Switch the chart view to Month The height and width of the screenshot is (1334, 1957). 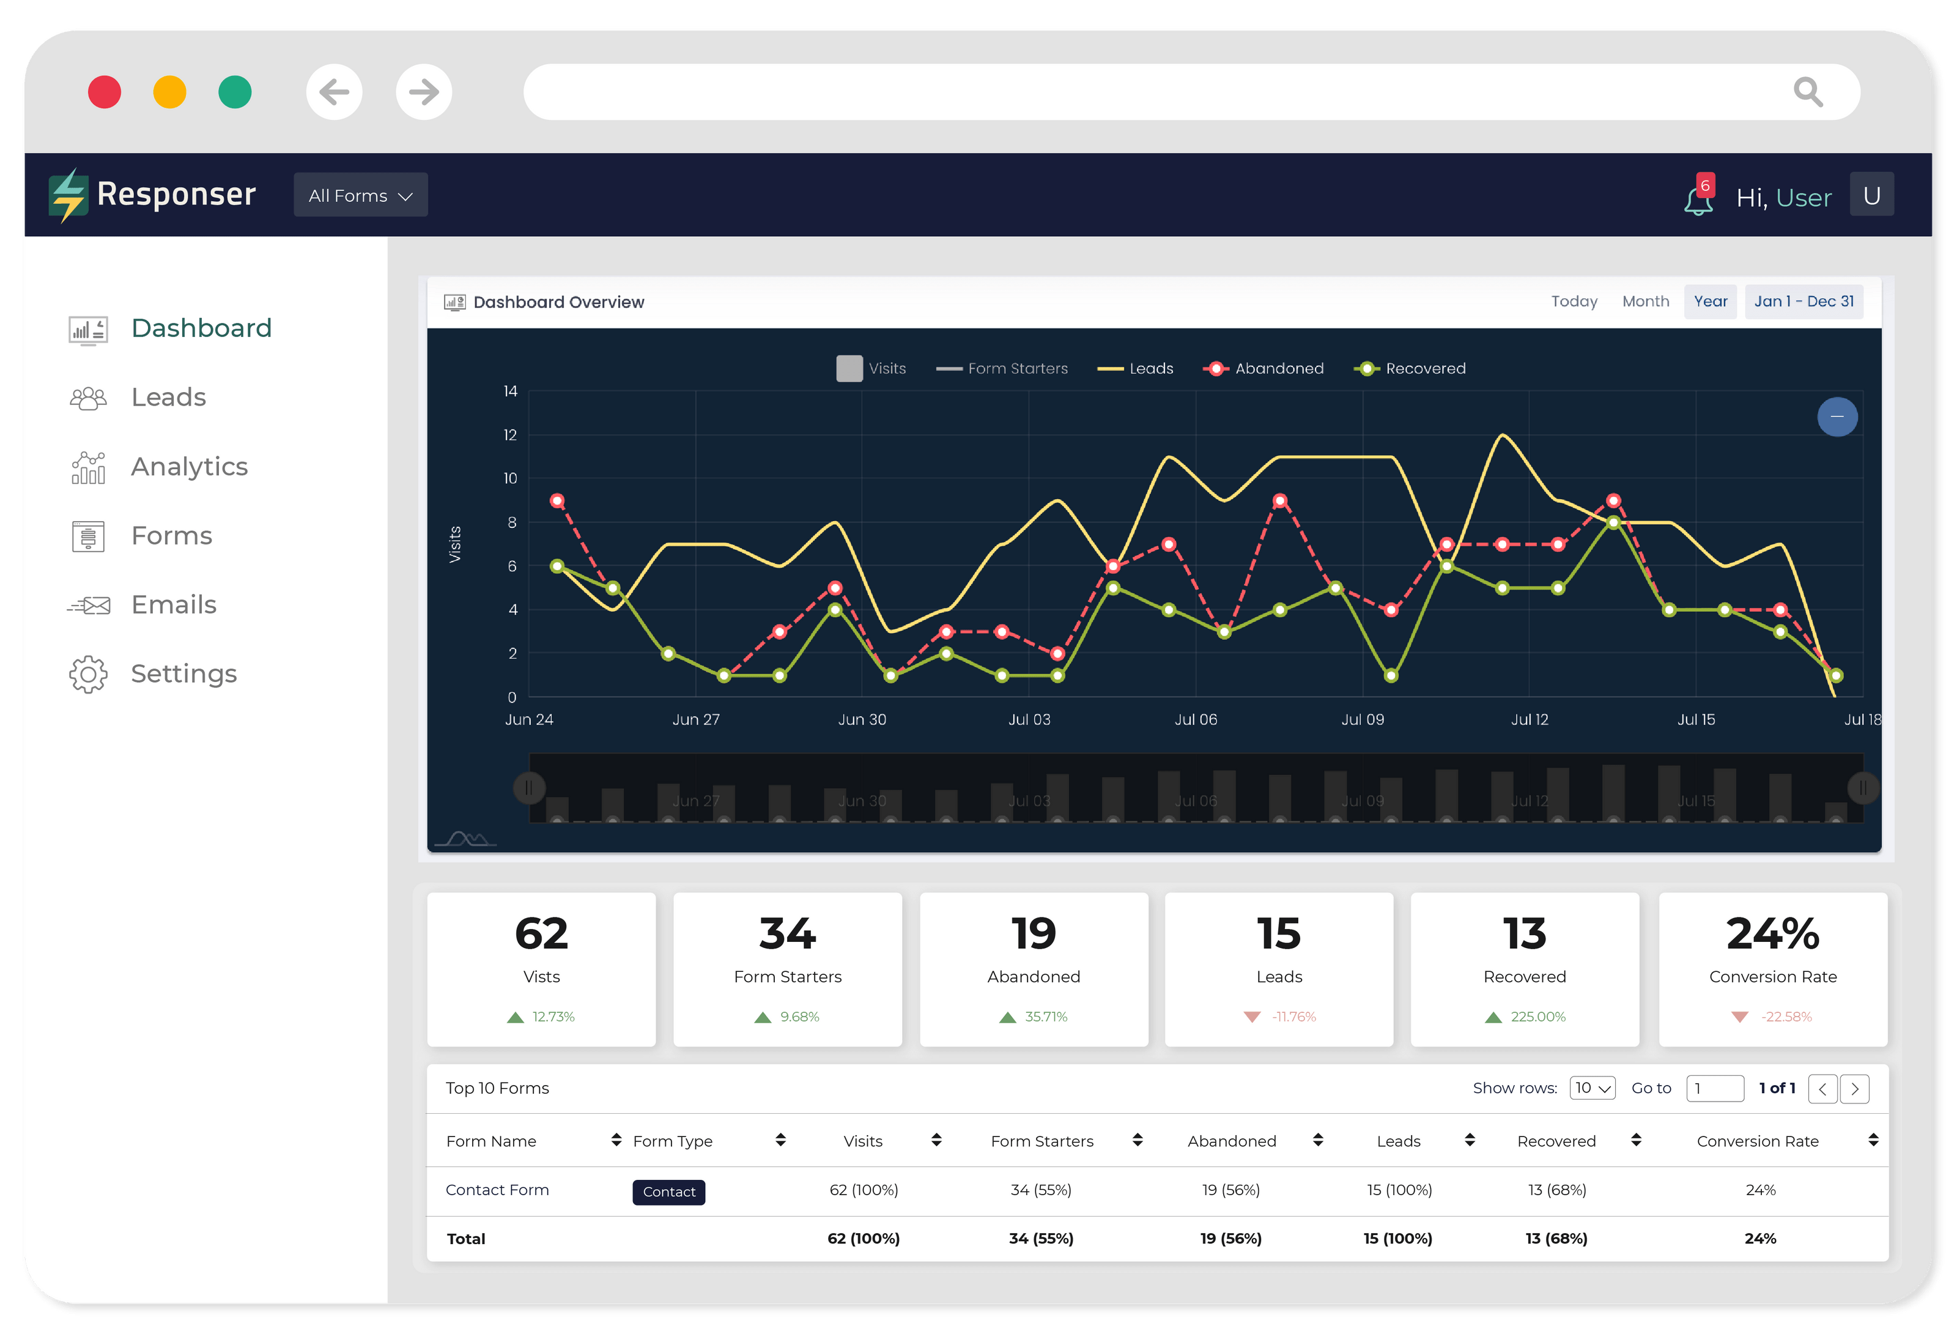pos(1646,301)
